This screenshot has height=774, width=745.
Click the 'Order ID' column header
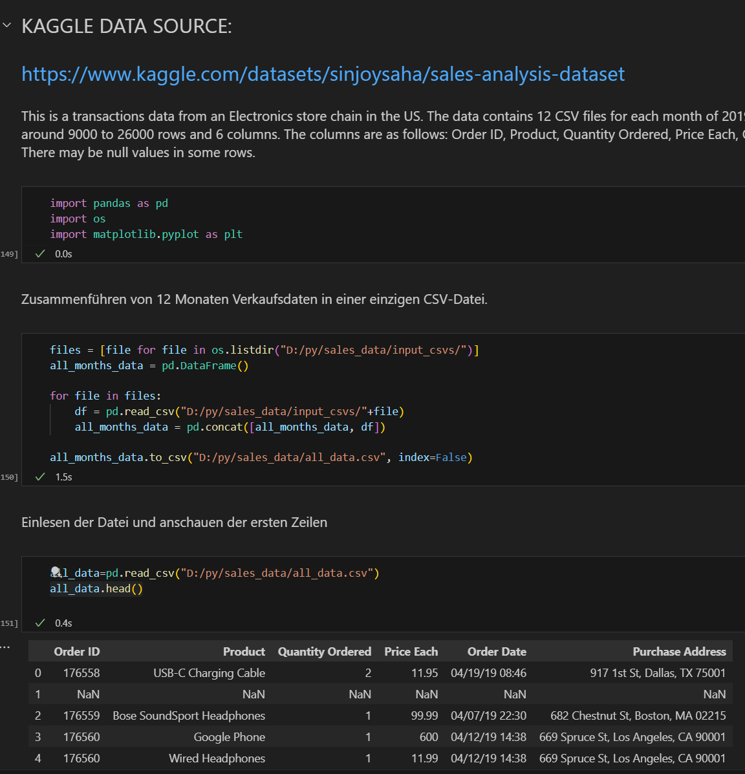tap(76, 652)
